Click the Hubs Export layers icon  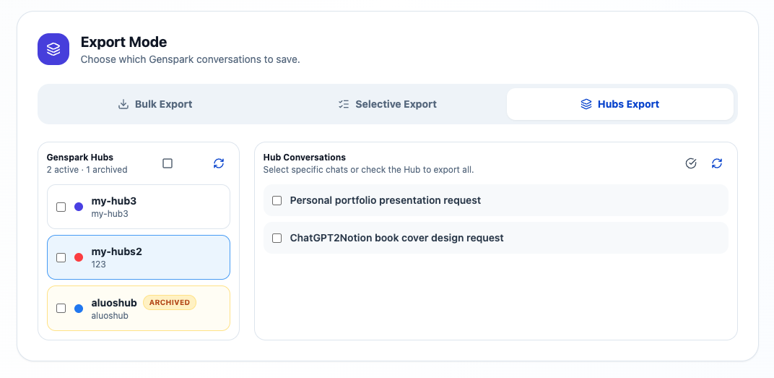[x=586, y=104]
